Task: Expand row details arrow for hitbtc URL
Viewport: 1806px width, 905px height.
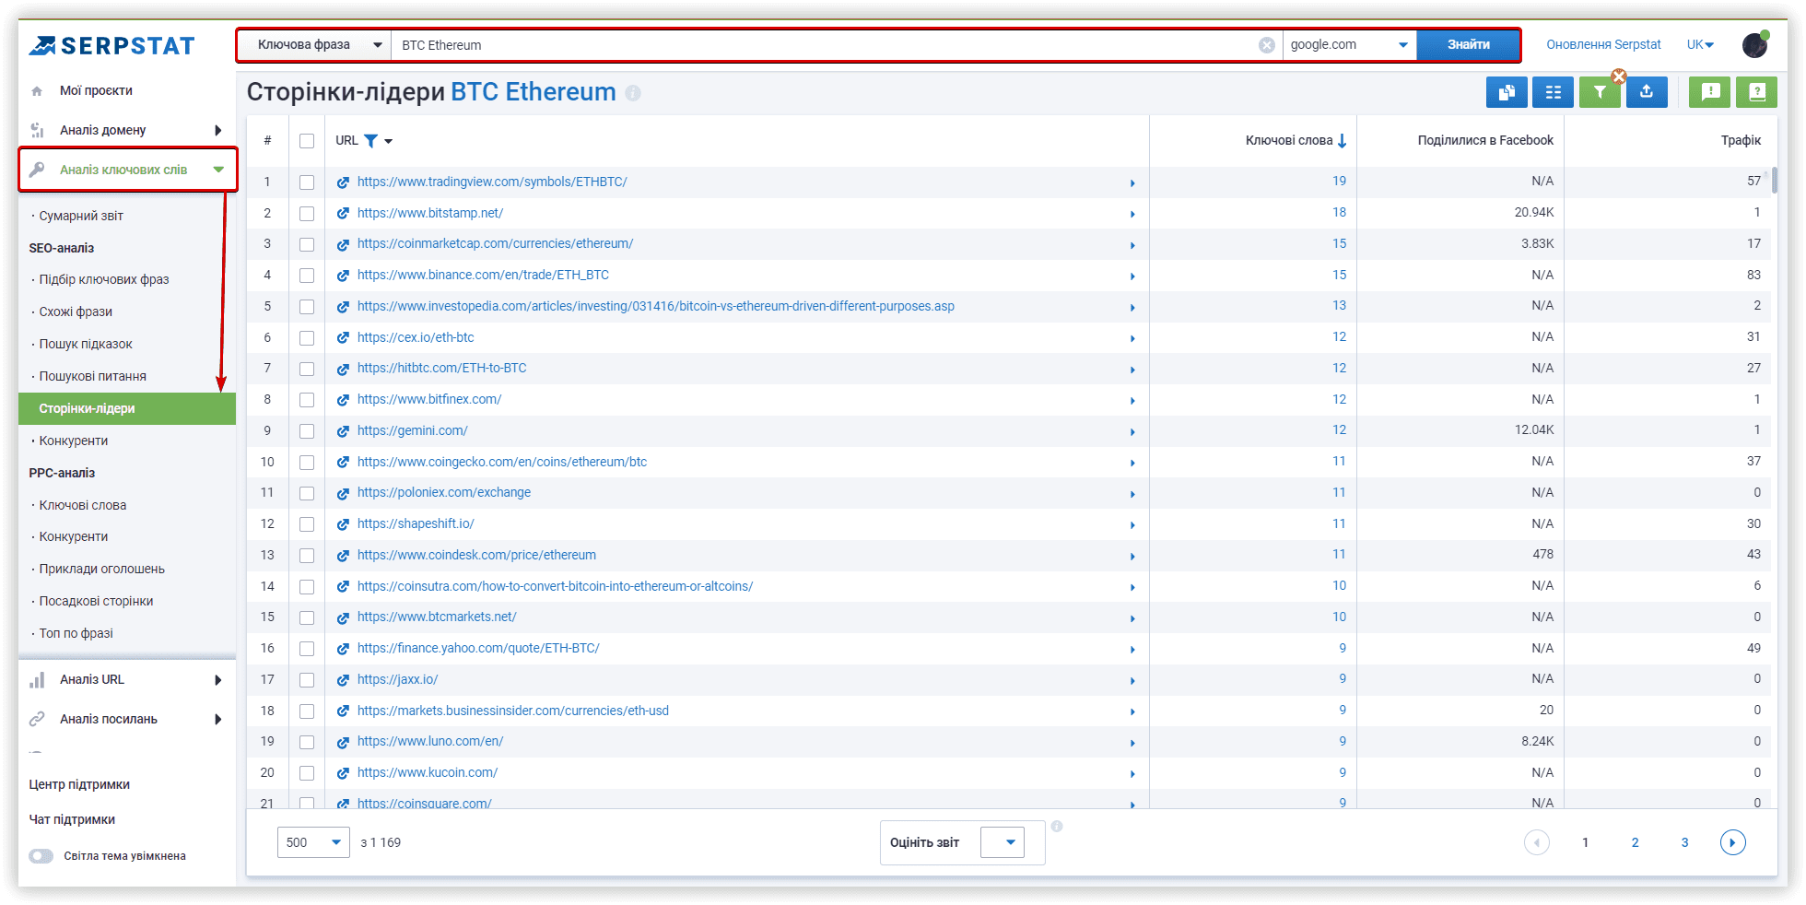Action: pos(1132,370)
